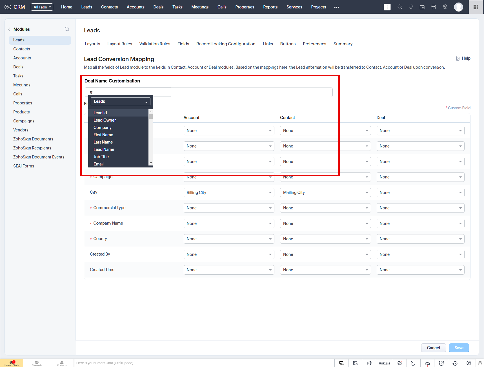
Task: Open Channels icon in bottom bar
Action: coord(37,363)
